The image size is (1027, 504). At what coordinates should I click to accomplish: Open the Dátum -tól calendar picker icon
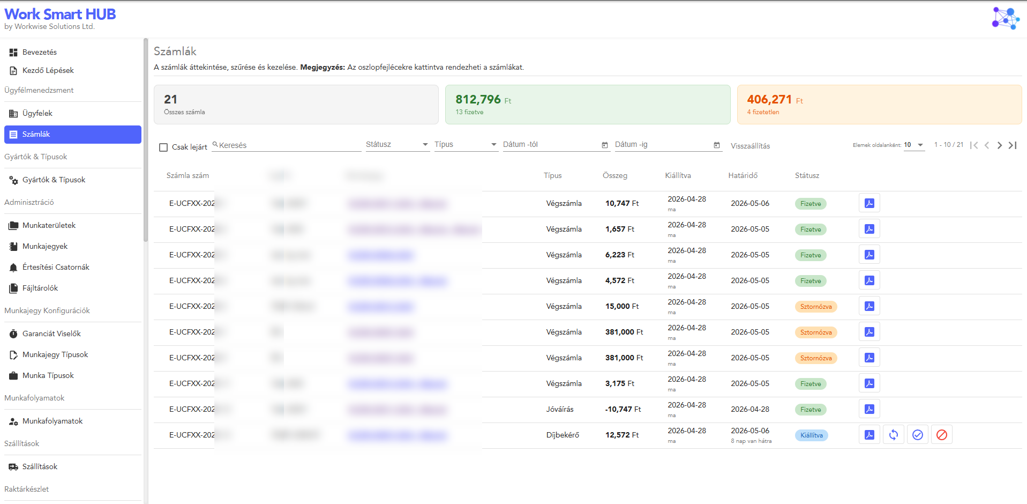pos(605,145)
